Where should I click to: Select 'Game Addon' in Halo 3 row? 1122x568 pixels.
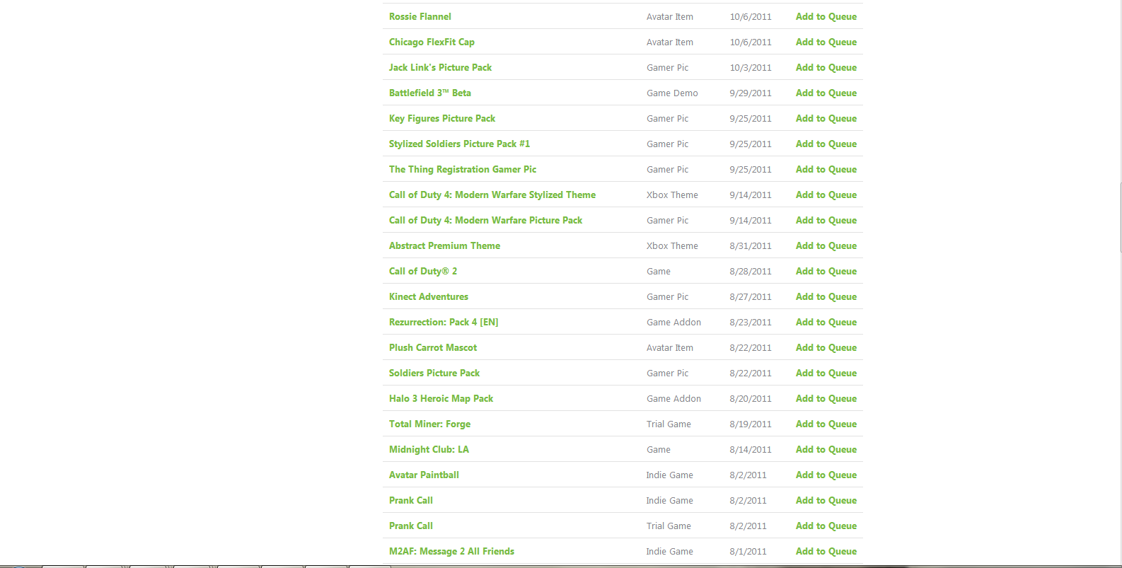pos(673,398)
